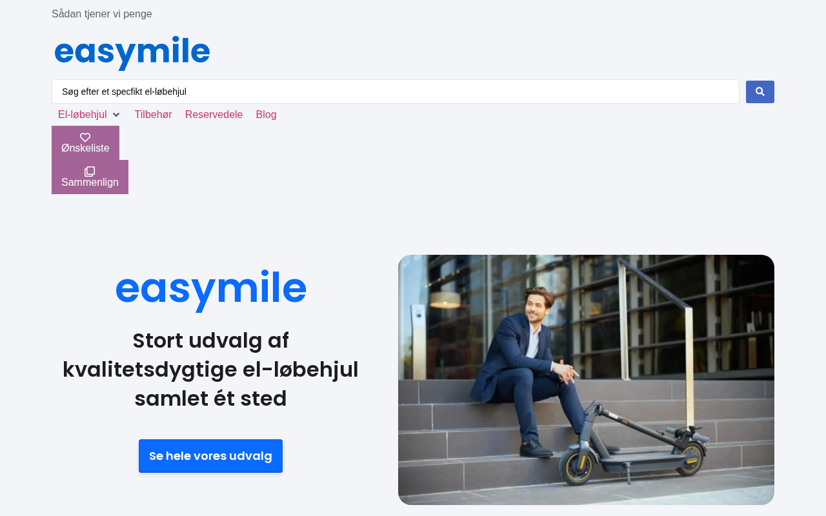Click the hero photo of the seated man

pos(586,380)
